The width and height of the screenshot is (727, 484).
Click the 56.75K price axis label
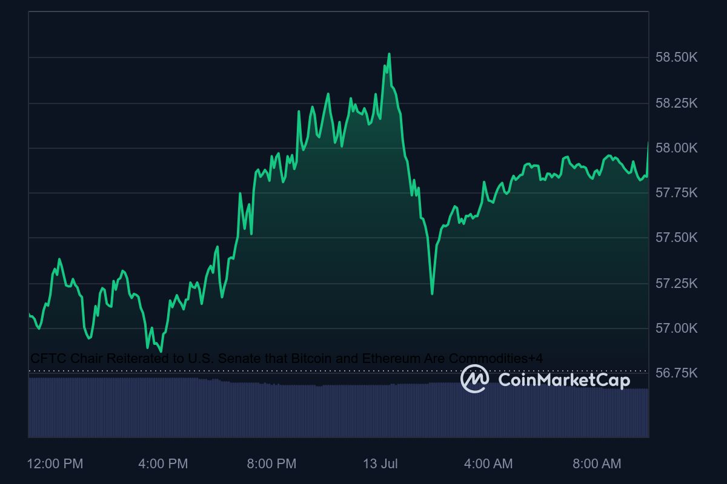(676, 373)
